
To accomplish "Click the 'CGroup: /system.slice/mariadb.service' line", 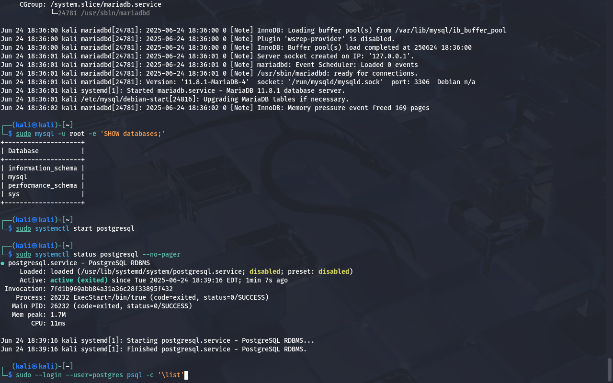I will (91, 4).
